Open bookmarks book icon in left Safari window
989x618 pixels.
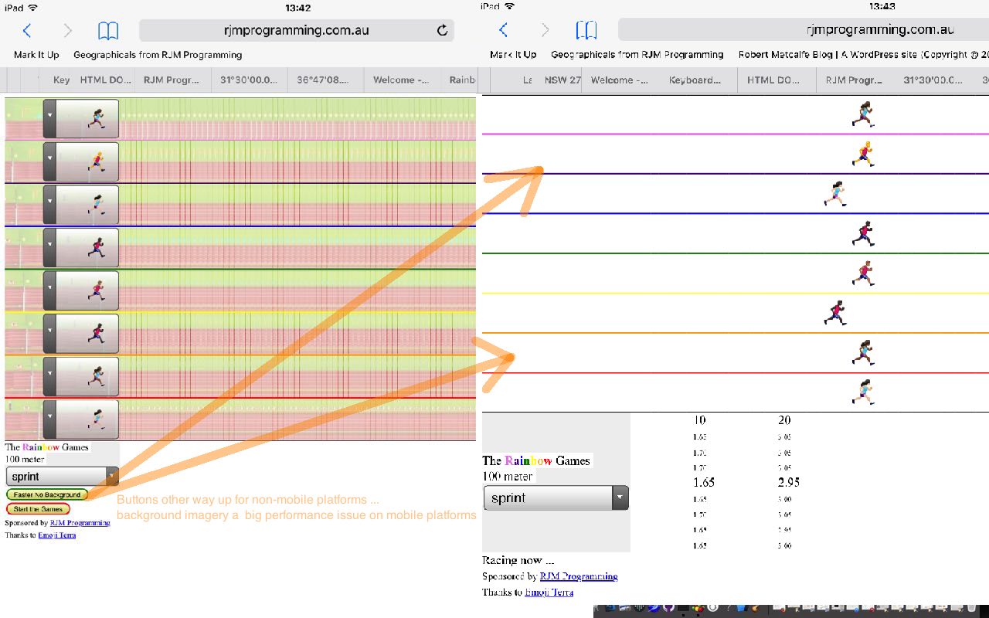108,31
